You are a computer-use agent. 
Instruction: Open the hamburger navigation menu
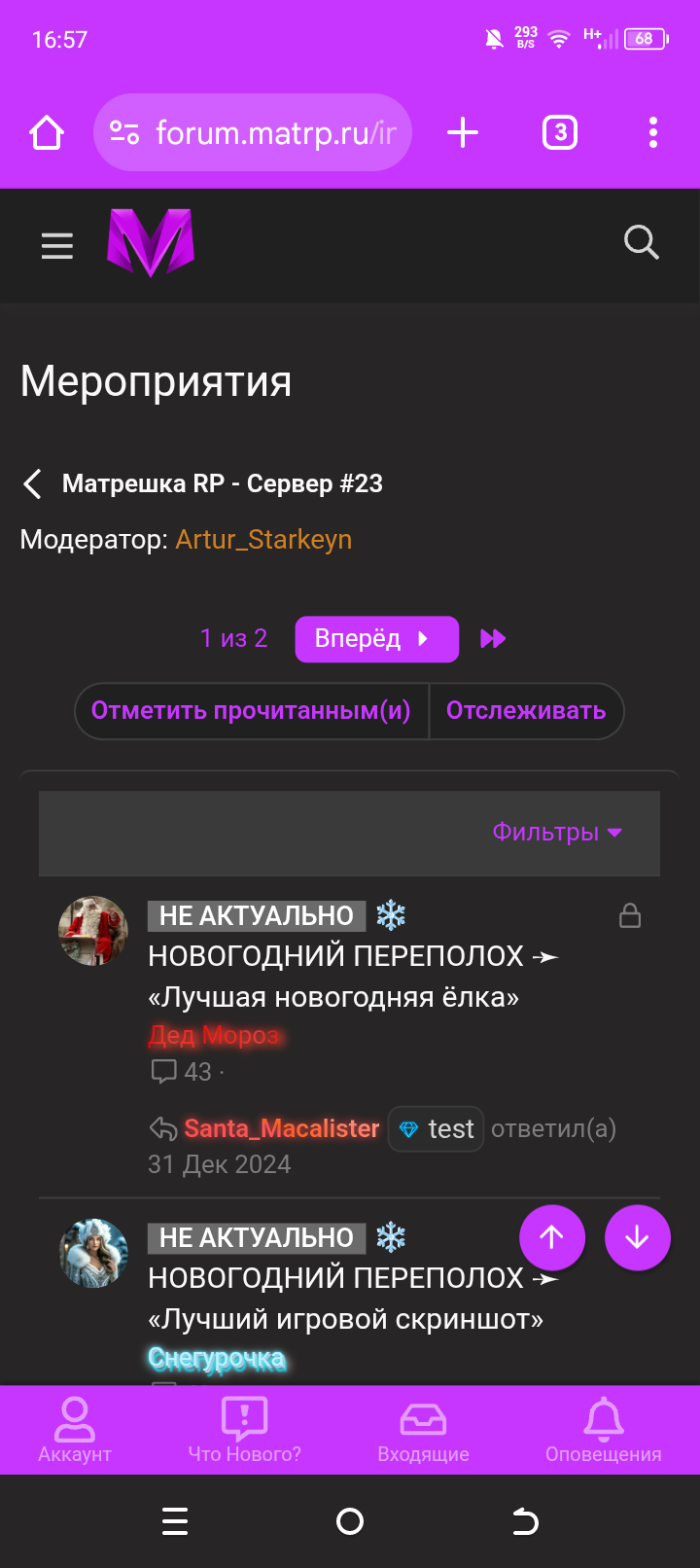click(57, 246)
